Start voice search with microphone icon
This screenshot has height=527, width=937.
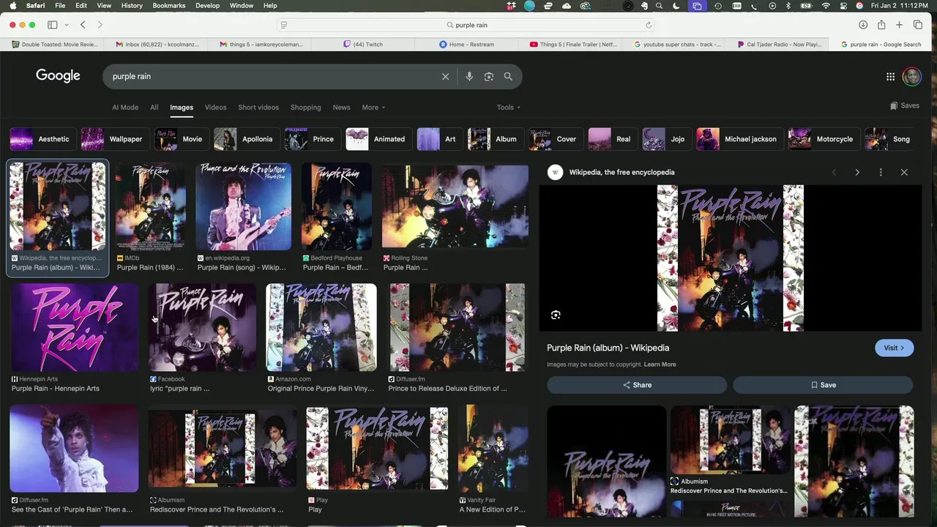469,76
